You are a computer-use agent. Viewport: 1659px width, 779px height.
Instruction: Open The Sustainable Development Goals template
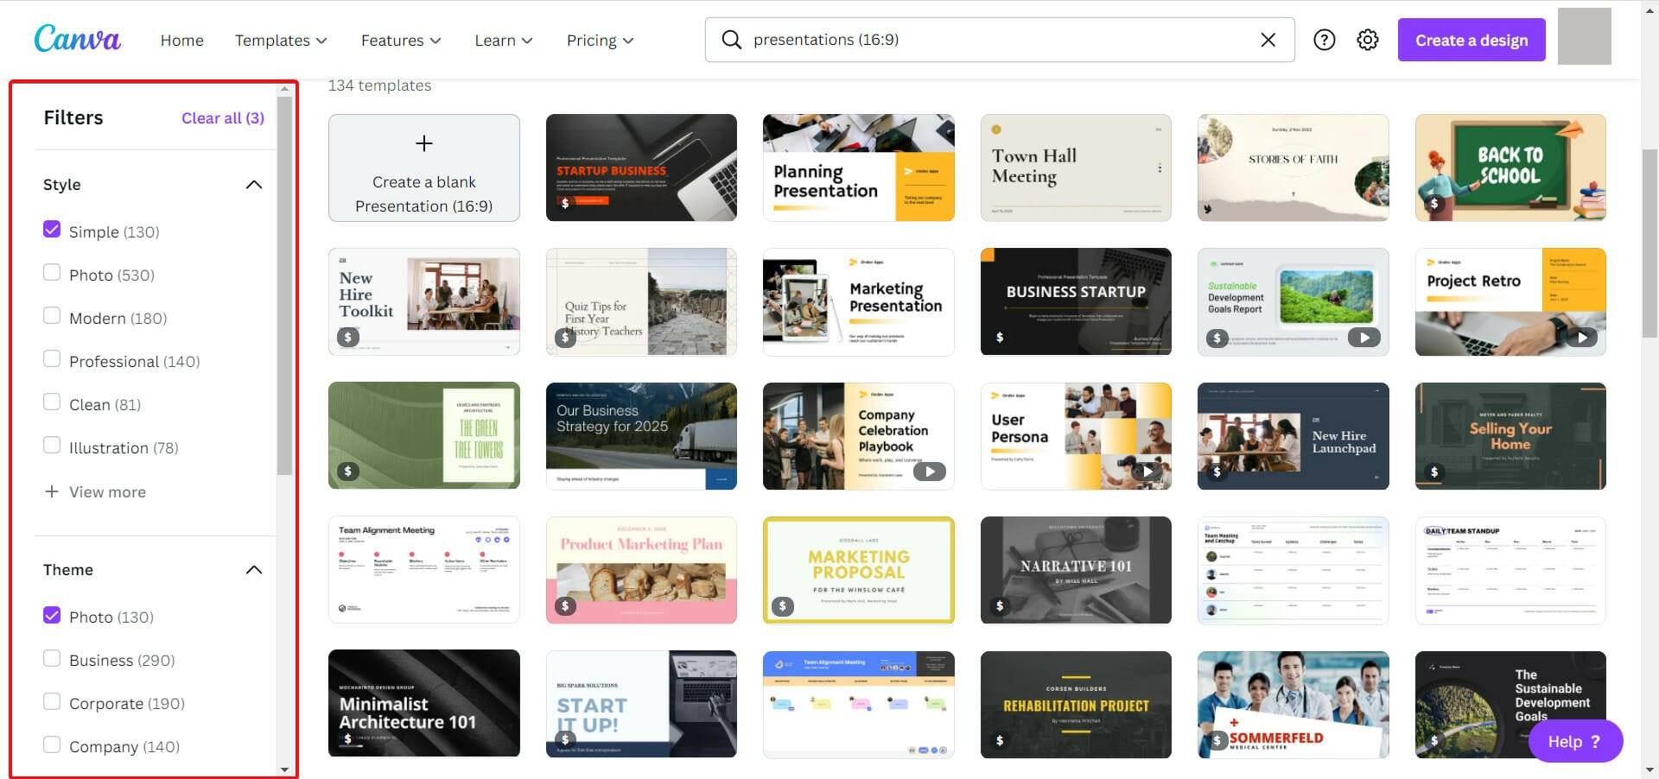(x=1510, y=704)
